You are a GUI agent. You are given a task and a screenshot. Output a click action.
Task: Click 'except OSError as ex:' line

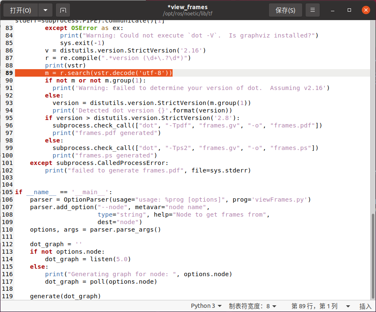84,28
